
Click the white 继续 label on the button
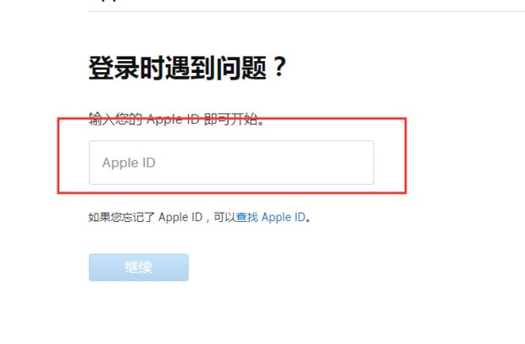[139, 267]
